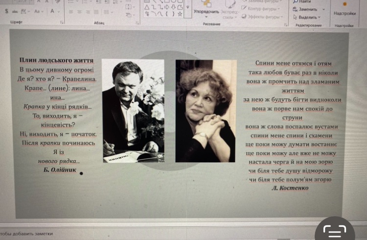Select the elbow connector shape

[154, 7]
